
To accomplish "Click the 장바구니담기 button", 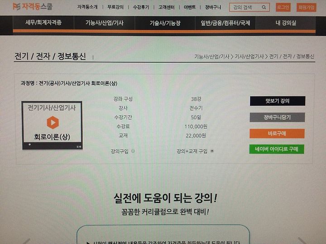I will (277, 117).
